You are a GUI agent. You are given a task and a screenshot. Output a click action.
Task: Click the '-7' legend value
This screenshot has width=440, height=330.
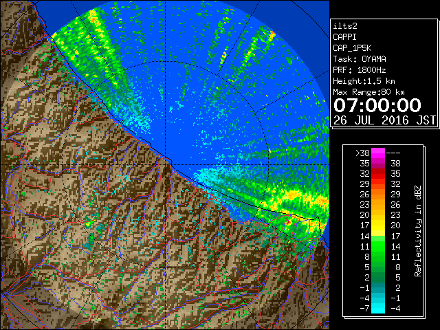(x=365, y=308)
